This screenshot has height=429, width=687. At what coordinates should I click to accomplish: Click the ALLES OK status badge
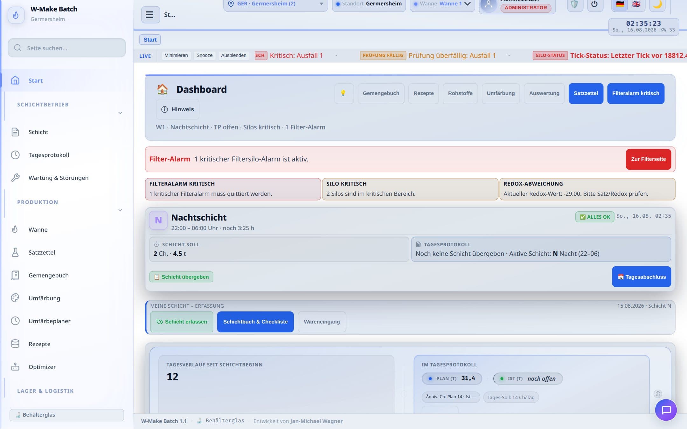[x=594, y=217]
